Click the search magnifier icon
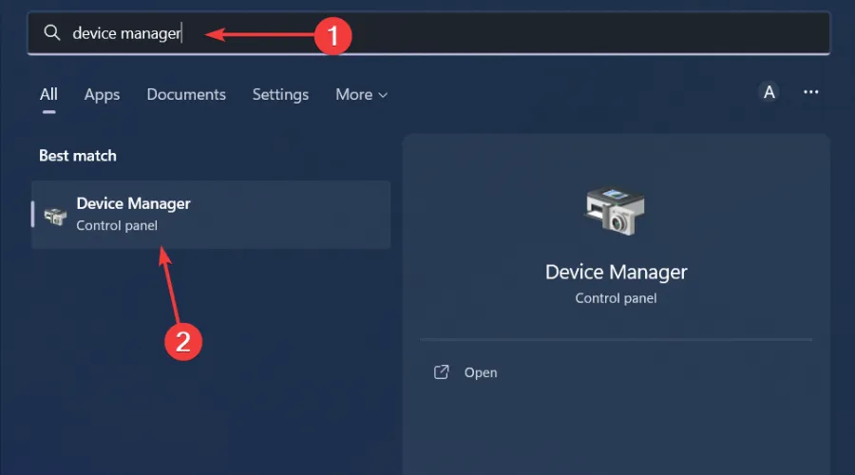Image resolution: width=855 pixels, height=475 pixels. 52,32
